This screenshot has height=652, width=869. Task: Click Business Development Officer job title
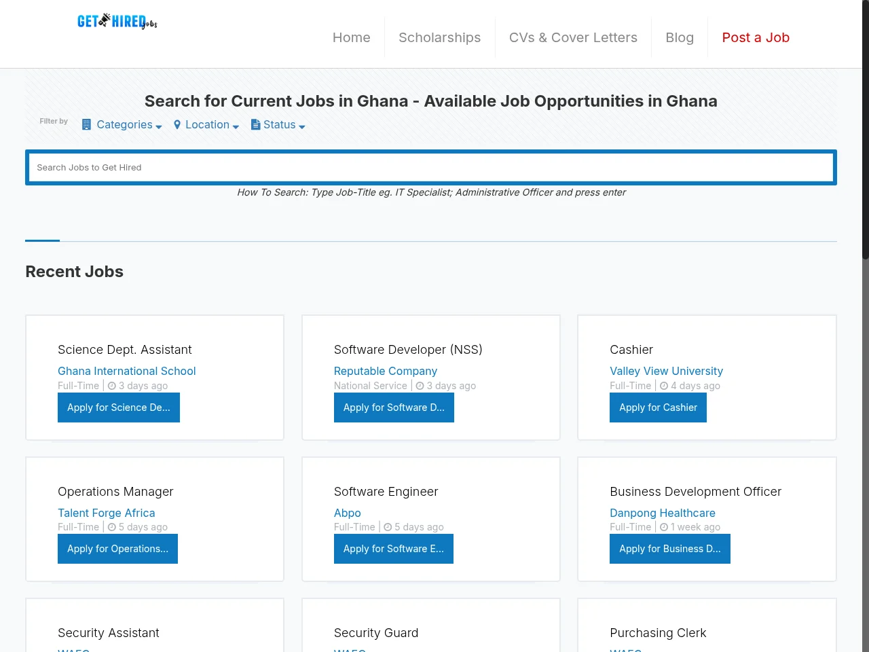pyautogui.click(x=696, y=492)
